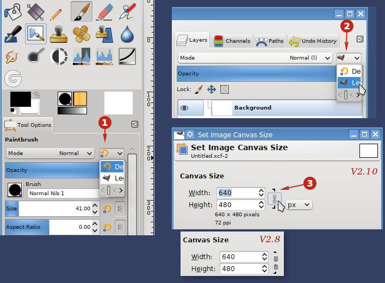The width and height of the screenshot is (385, 283).
Task: Toggle lock position and size icon
Action: 212,89
